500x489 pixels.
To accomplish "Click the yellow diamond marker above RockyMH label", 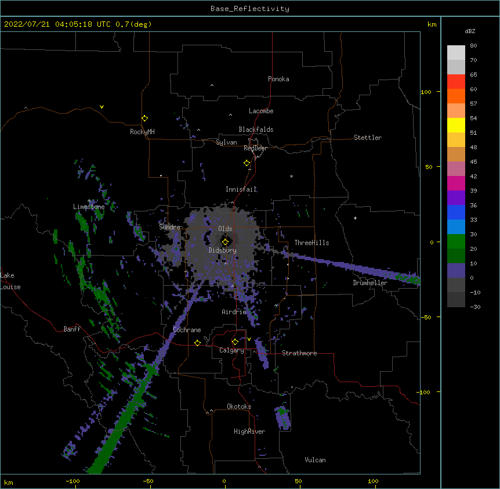I will (145, 118).
